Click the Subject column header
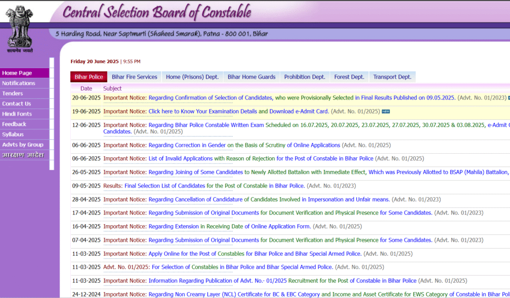 pos(112,89)
